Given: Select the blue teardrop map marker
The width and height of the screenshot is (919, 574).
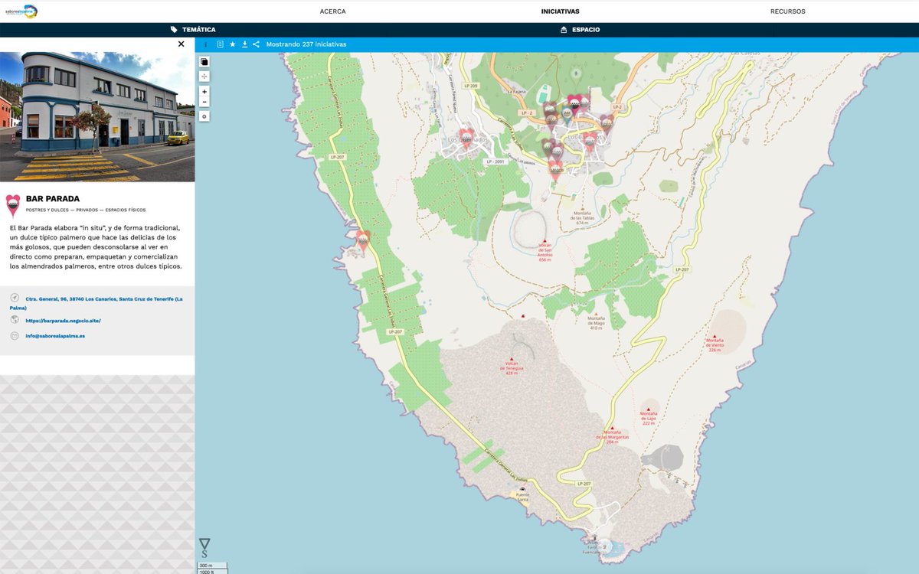Looking at the screenshot, I should point(567,115).
